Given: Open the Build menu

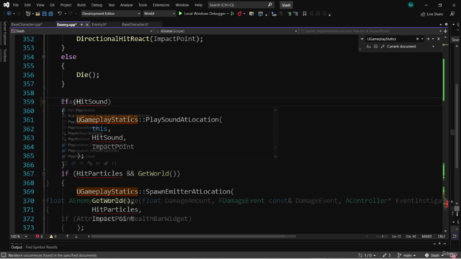Looking at the screenshot, I should [81, 5].
